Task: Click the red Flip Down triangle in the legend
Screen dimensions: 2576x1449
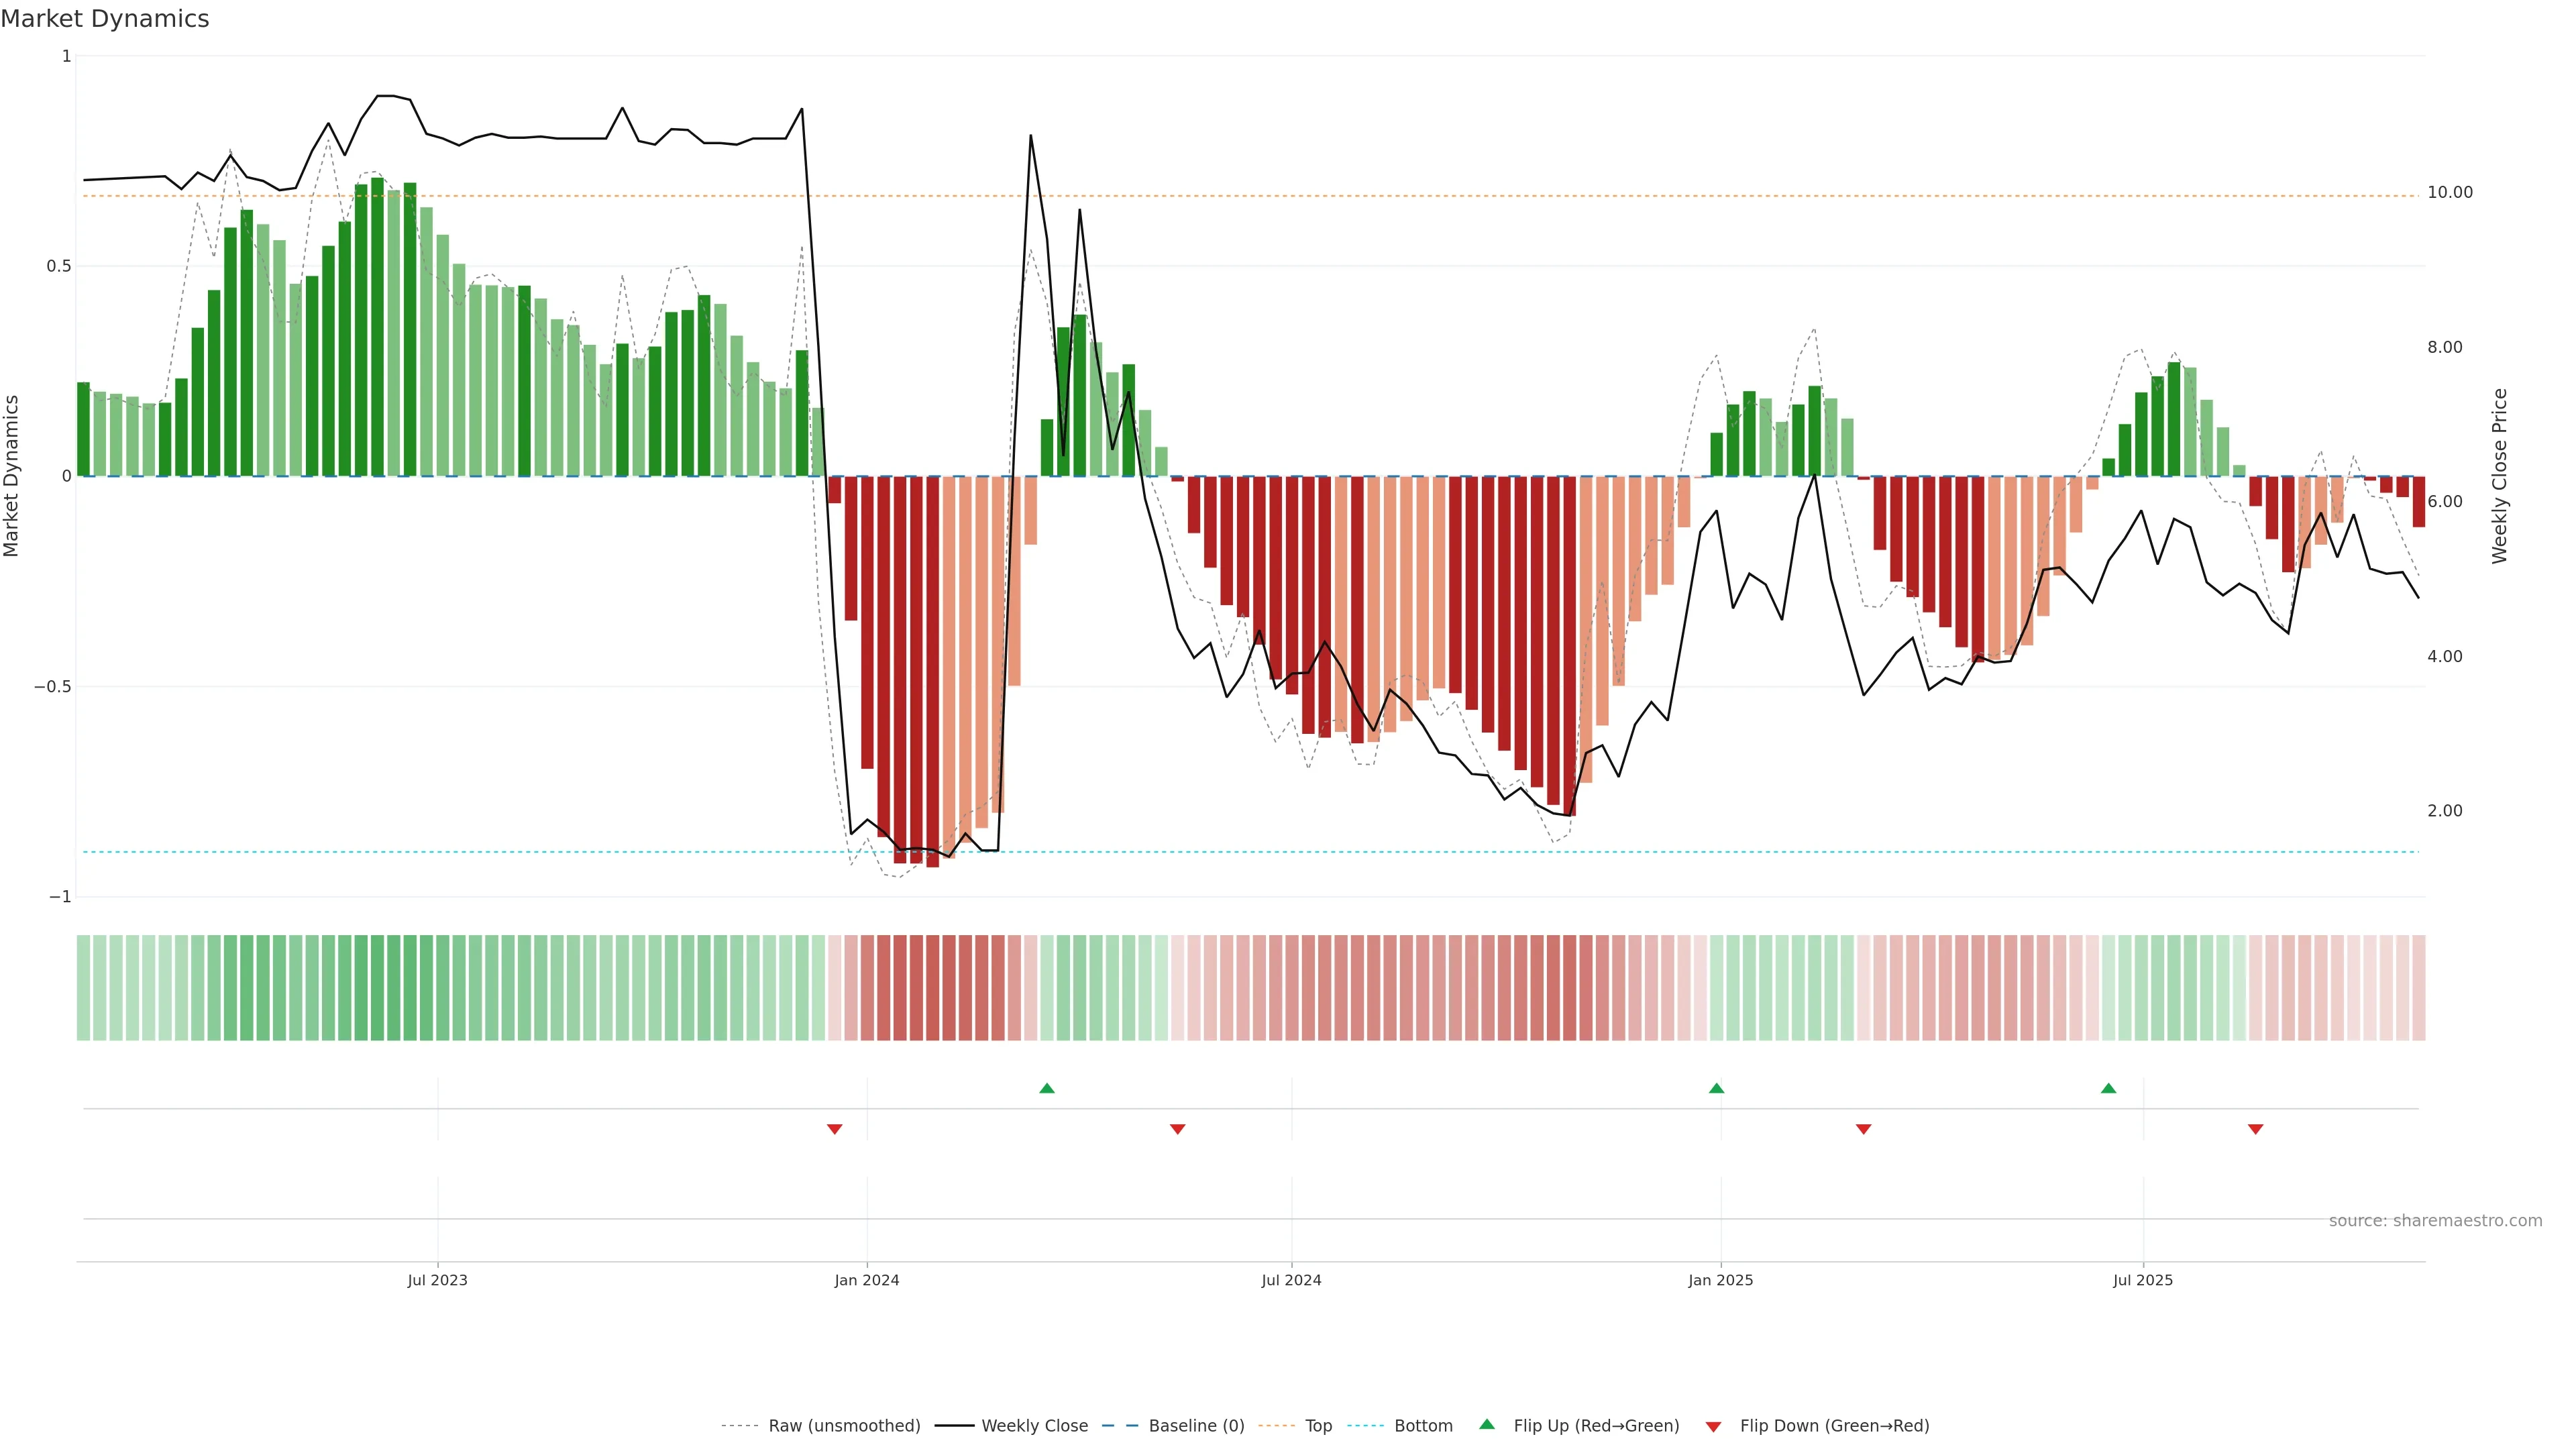Action: [x=1713, y=1426]
